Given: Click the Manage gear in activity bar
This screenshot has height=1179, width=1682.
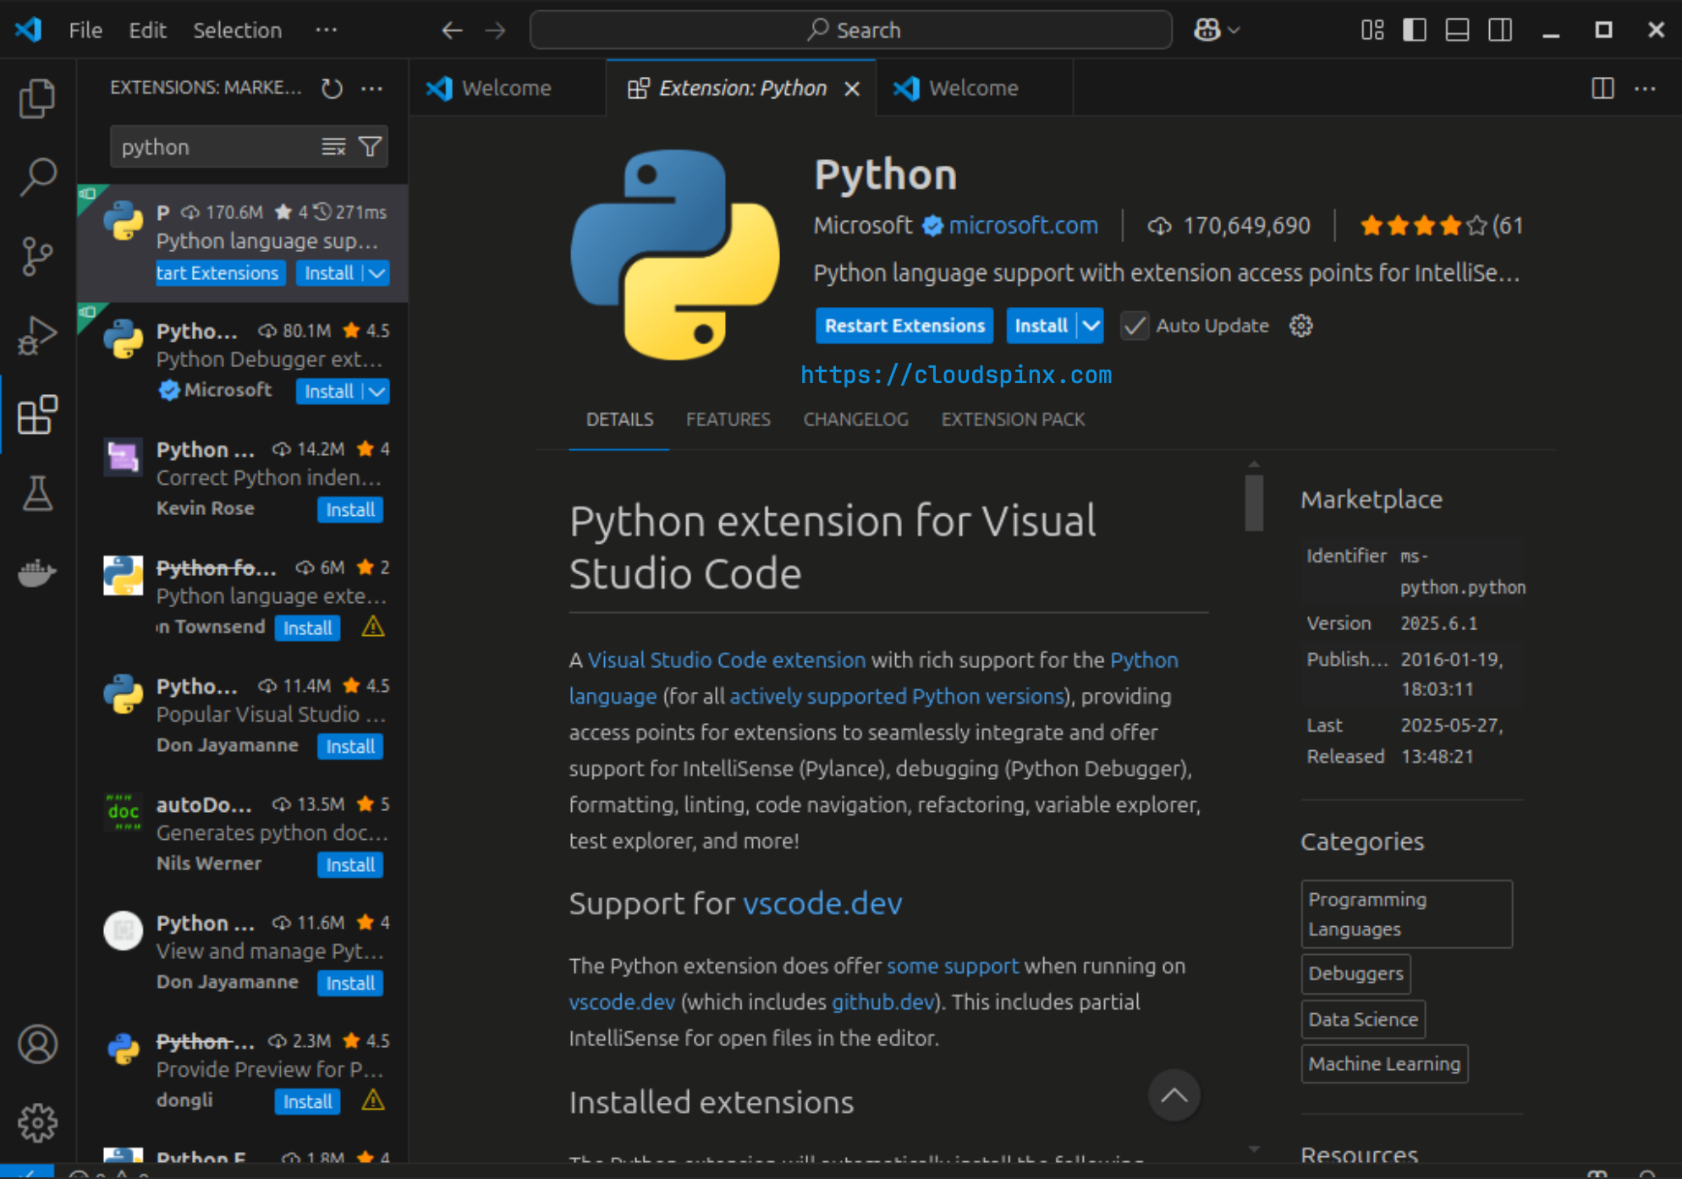Looking at the screenshot, I should pos(37,1122).
